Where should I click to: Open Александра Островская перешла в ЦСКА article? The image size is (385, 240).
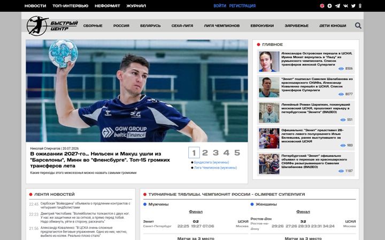pyautogui.click(x=317, y=59)
